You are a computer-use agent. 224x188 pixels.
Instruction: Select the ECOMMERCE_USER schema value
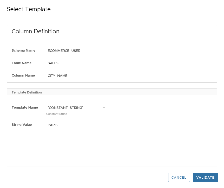[64, 51]
